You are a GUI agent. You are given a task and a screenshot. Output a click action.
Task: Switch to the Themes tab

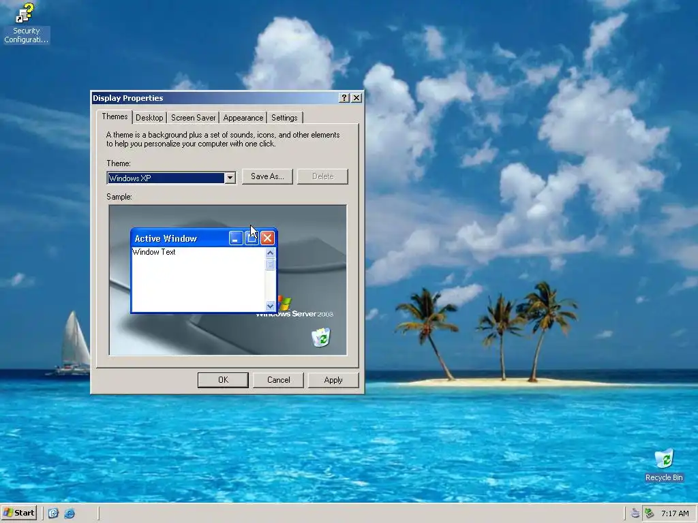pos(115,116)
